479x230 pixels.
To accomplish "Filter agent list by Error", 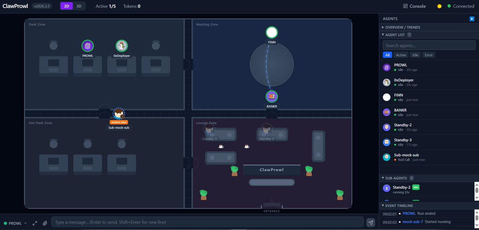I will [x=429, y=55].
